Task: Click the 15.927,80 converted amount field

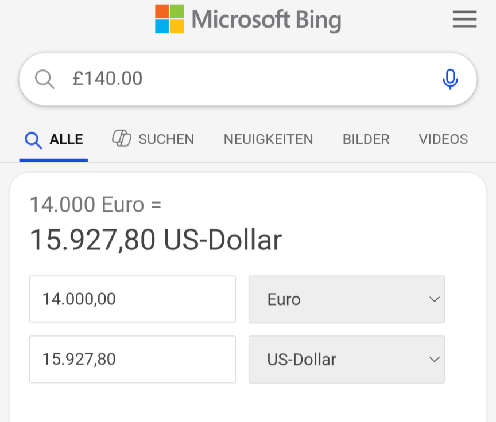Action: [132, 360]
